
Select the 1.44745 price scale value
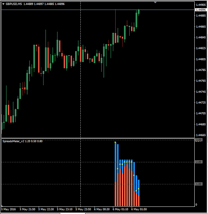click(201, 92)
